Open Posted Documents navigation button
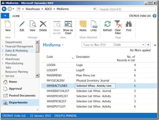 coord(20,96)
